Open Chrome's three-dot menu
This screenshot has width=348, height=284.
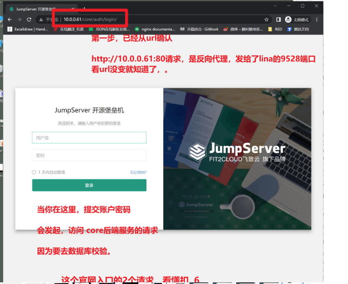click(317, 20)
